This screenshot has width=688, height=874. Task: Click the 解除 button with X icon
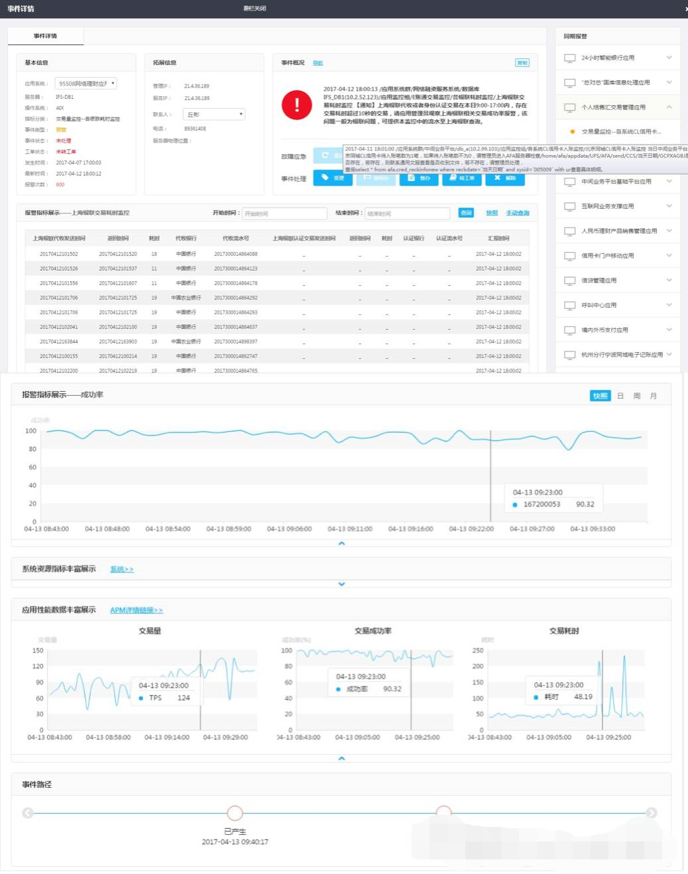505,178
